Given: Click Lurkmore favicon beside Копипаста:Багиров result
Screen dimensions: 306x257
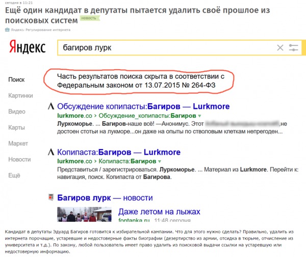Looking at the screenshot, I should click(51, 152).
